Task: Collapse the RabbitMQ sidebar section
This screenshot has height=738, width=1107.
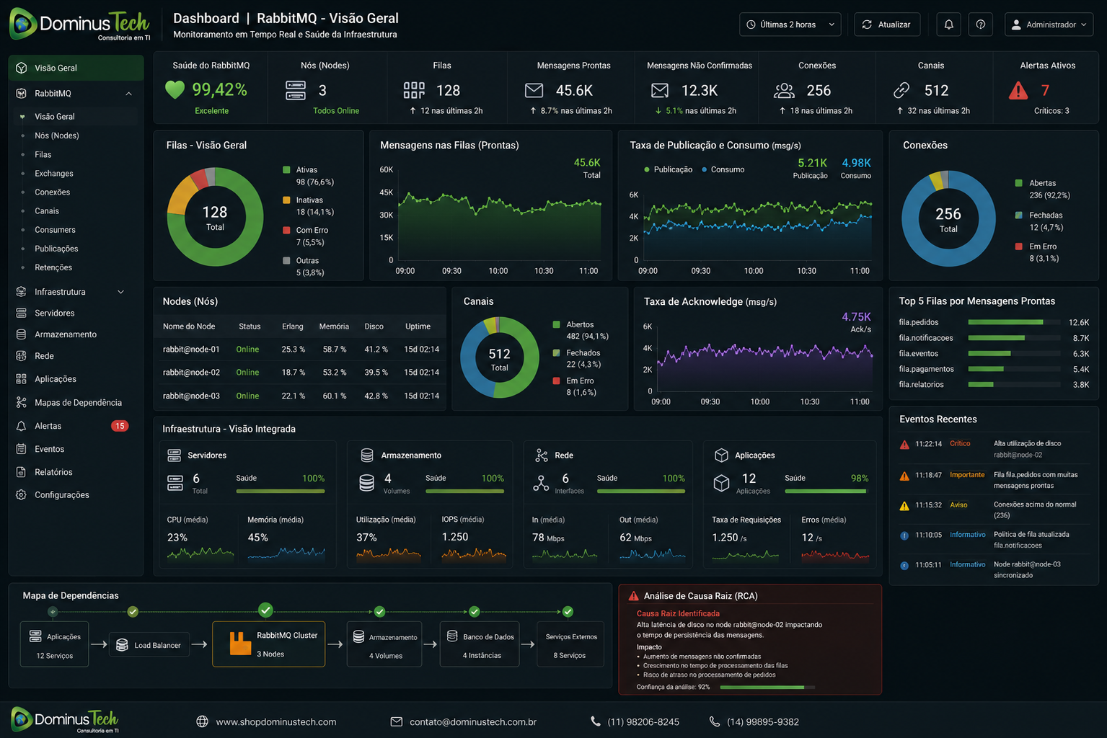Action: click(x=128, y=94)
